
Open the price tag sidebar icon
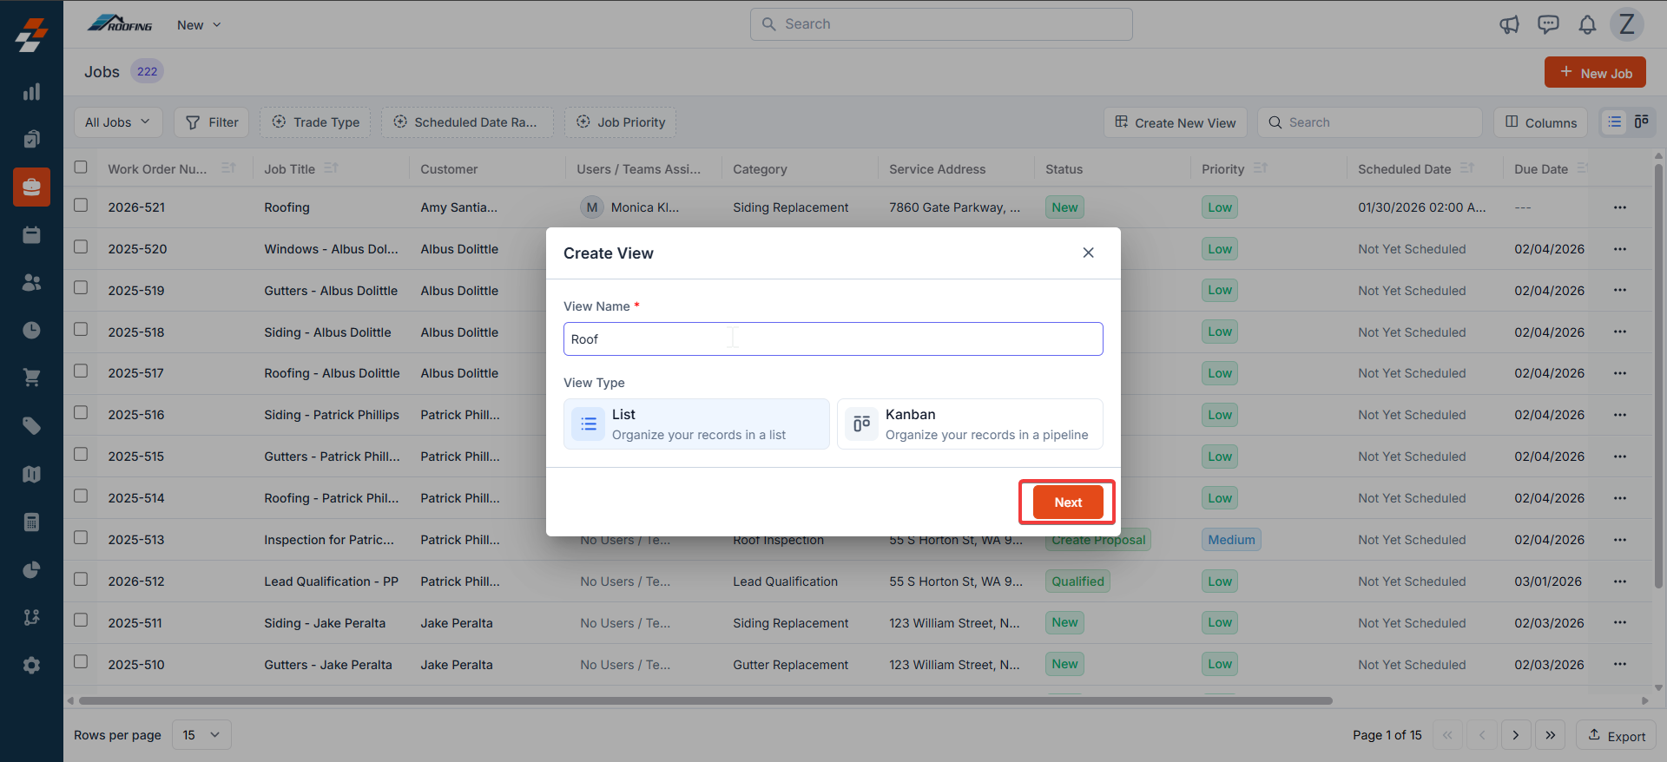click(x=31, y=425)
